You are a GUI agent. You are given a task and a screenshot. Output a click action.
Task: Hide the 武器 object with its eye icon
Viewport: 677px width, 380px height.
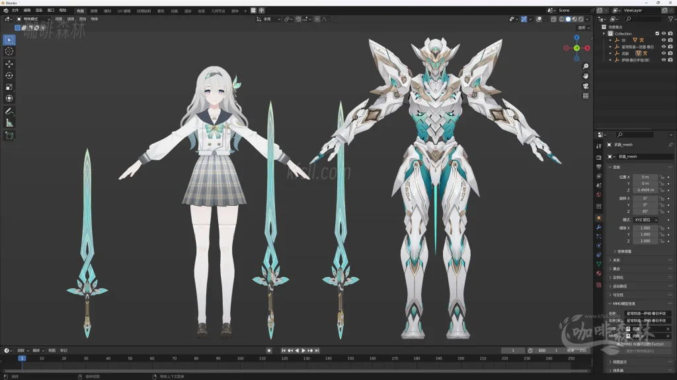tap(664, 53)
